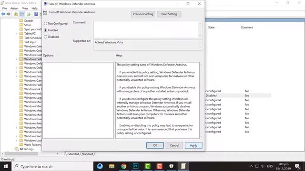Open the Windows Start menu
This screenshot has height=171, width=305.
tap(6, 166)
